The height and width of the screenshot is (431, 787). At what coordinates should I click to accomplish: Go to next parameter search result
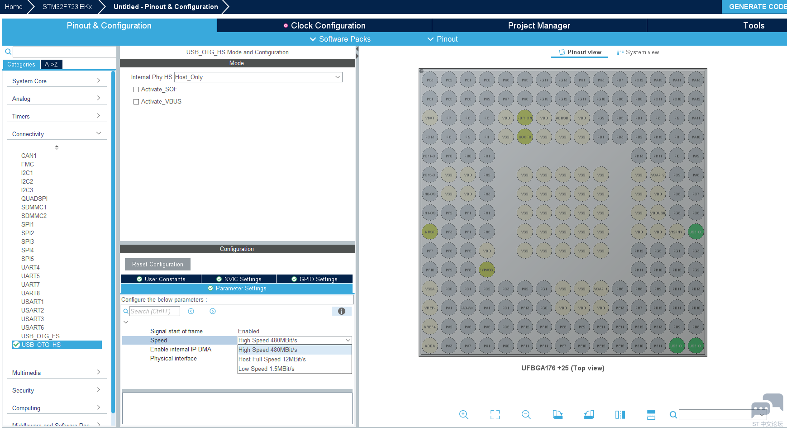coord(213,311)
